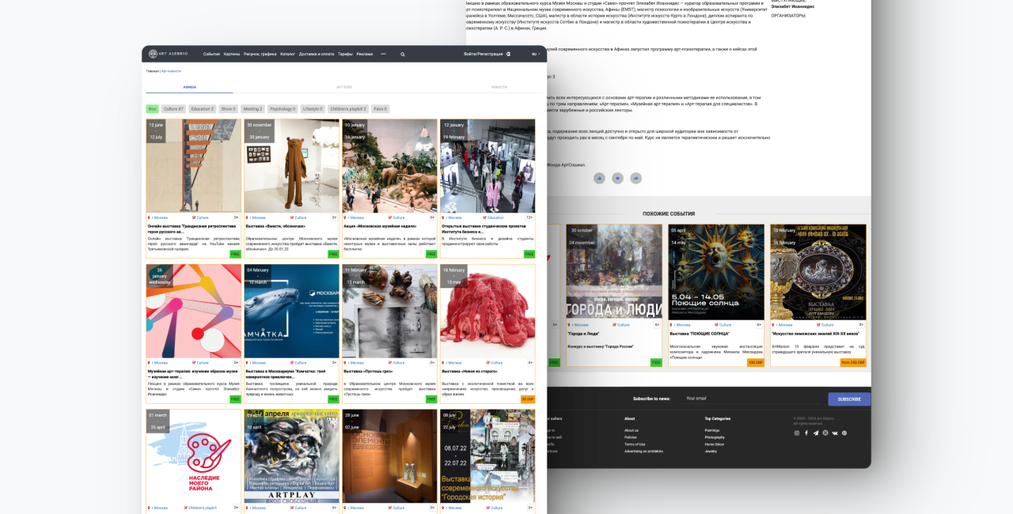Click the thumbs-up like icon in back window

599,179
